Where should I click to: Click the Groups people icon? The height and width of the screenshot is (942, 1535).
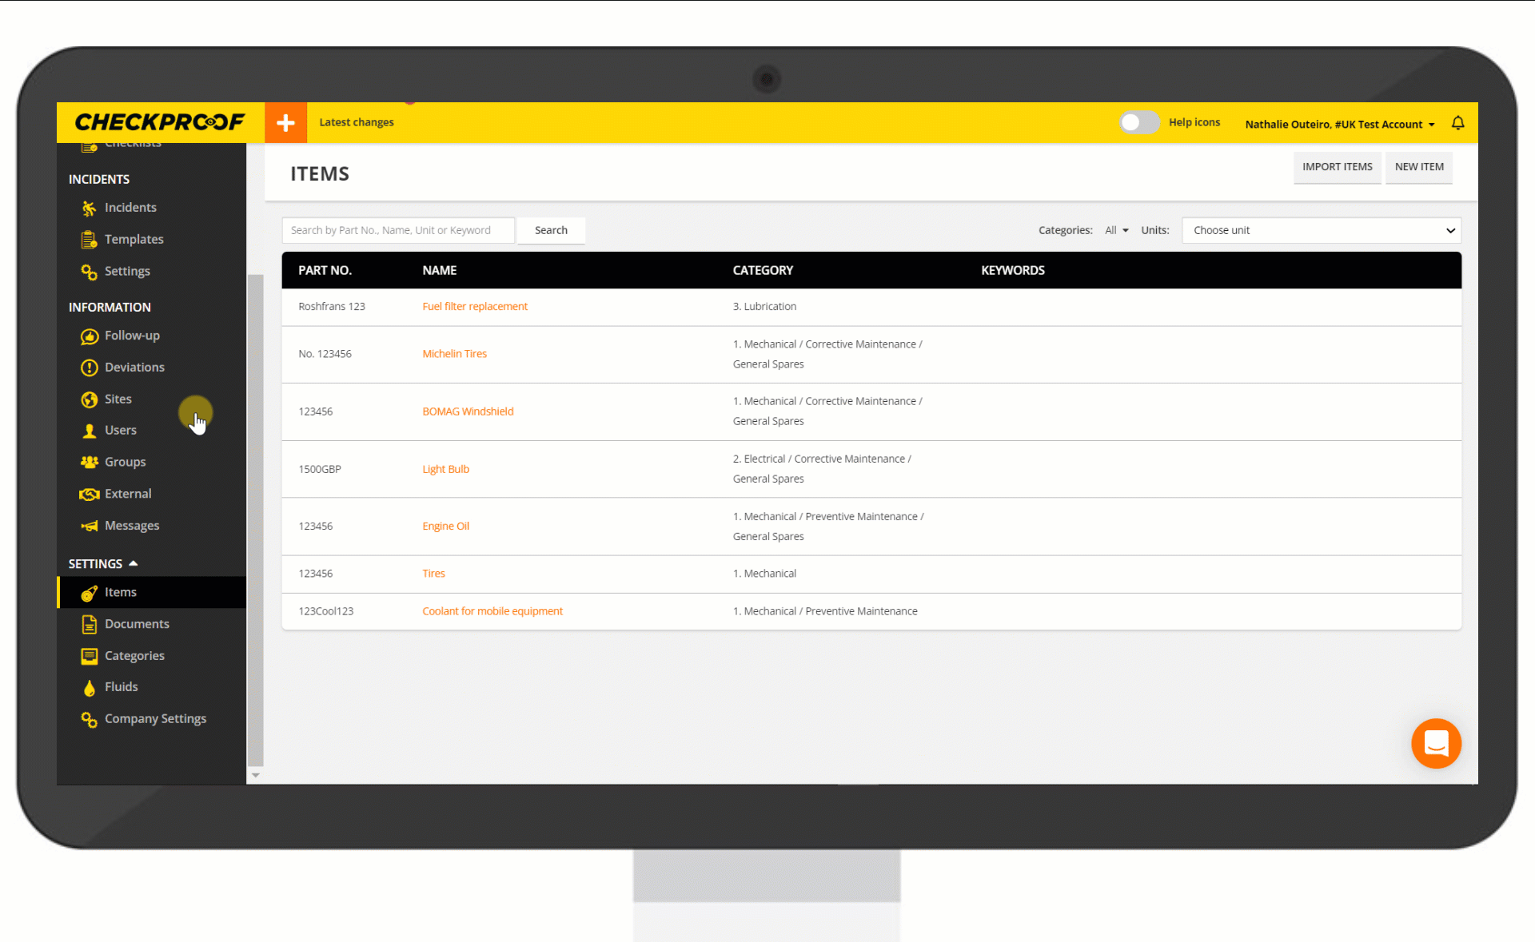(x=89, y=463)
